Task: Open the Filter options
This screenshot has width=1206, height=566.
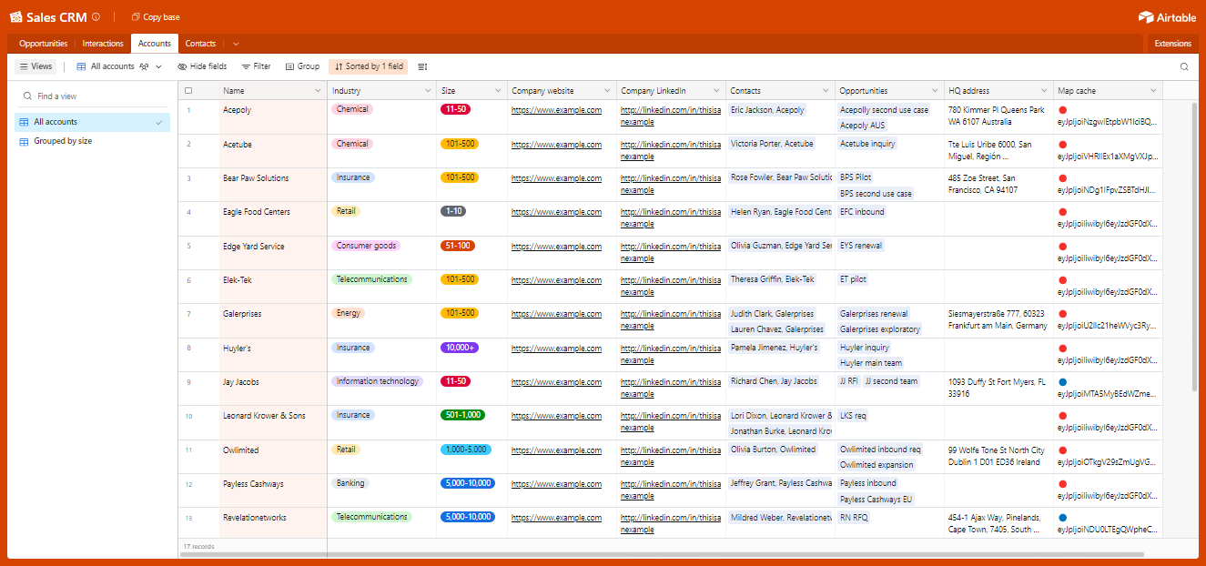Action: (x=256, y=66)
